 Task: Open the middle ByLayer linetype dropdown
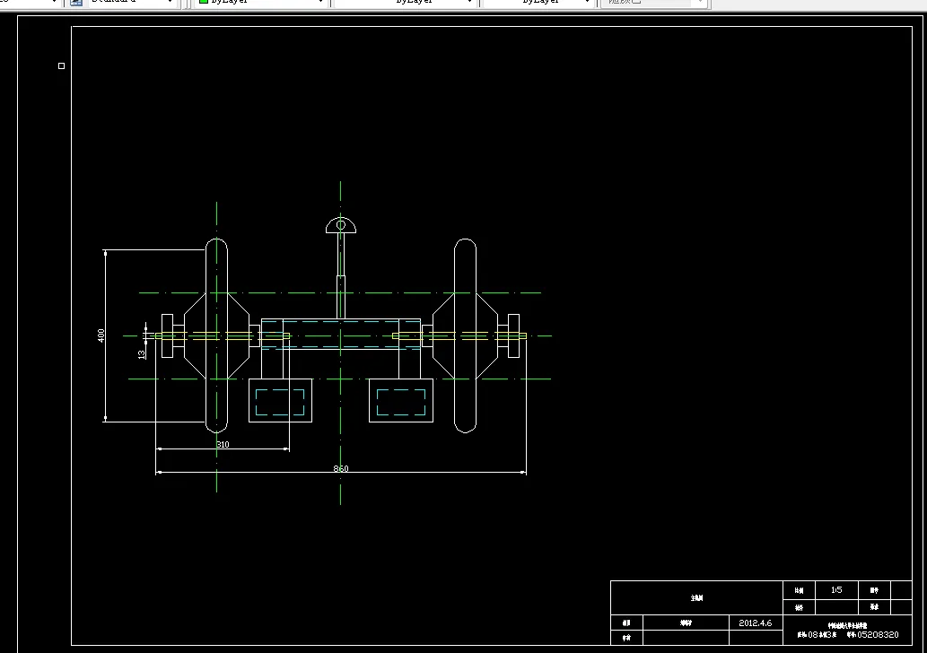click(x=405, y=3)
